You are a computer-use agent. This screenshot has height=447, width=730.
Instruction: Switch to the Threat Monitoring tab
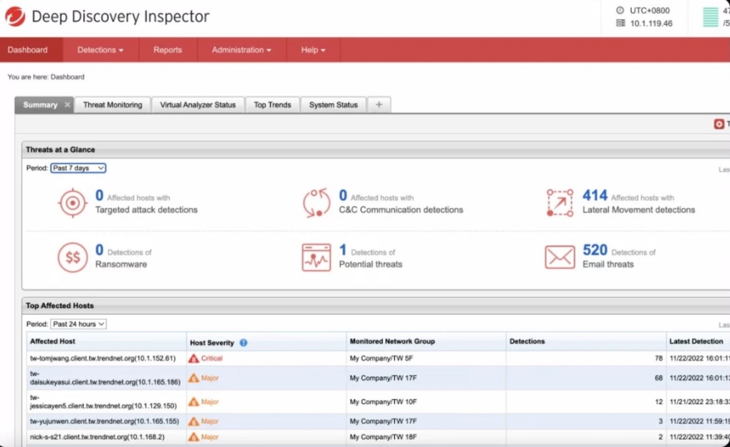113,104
